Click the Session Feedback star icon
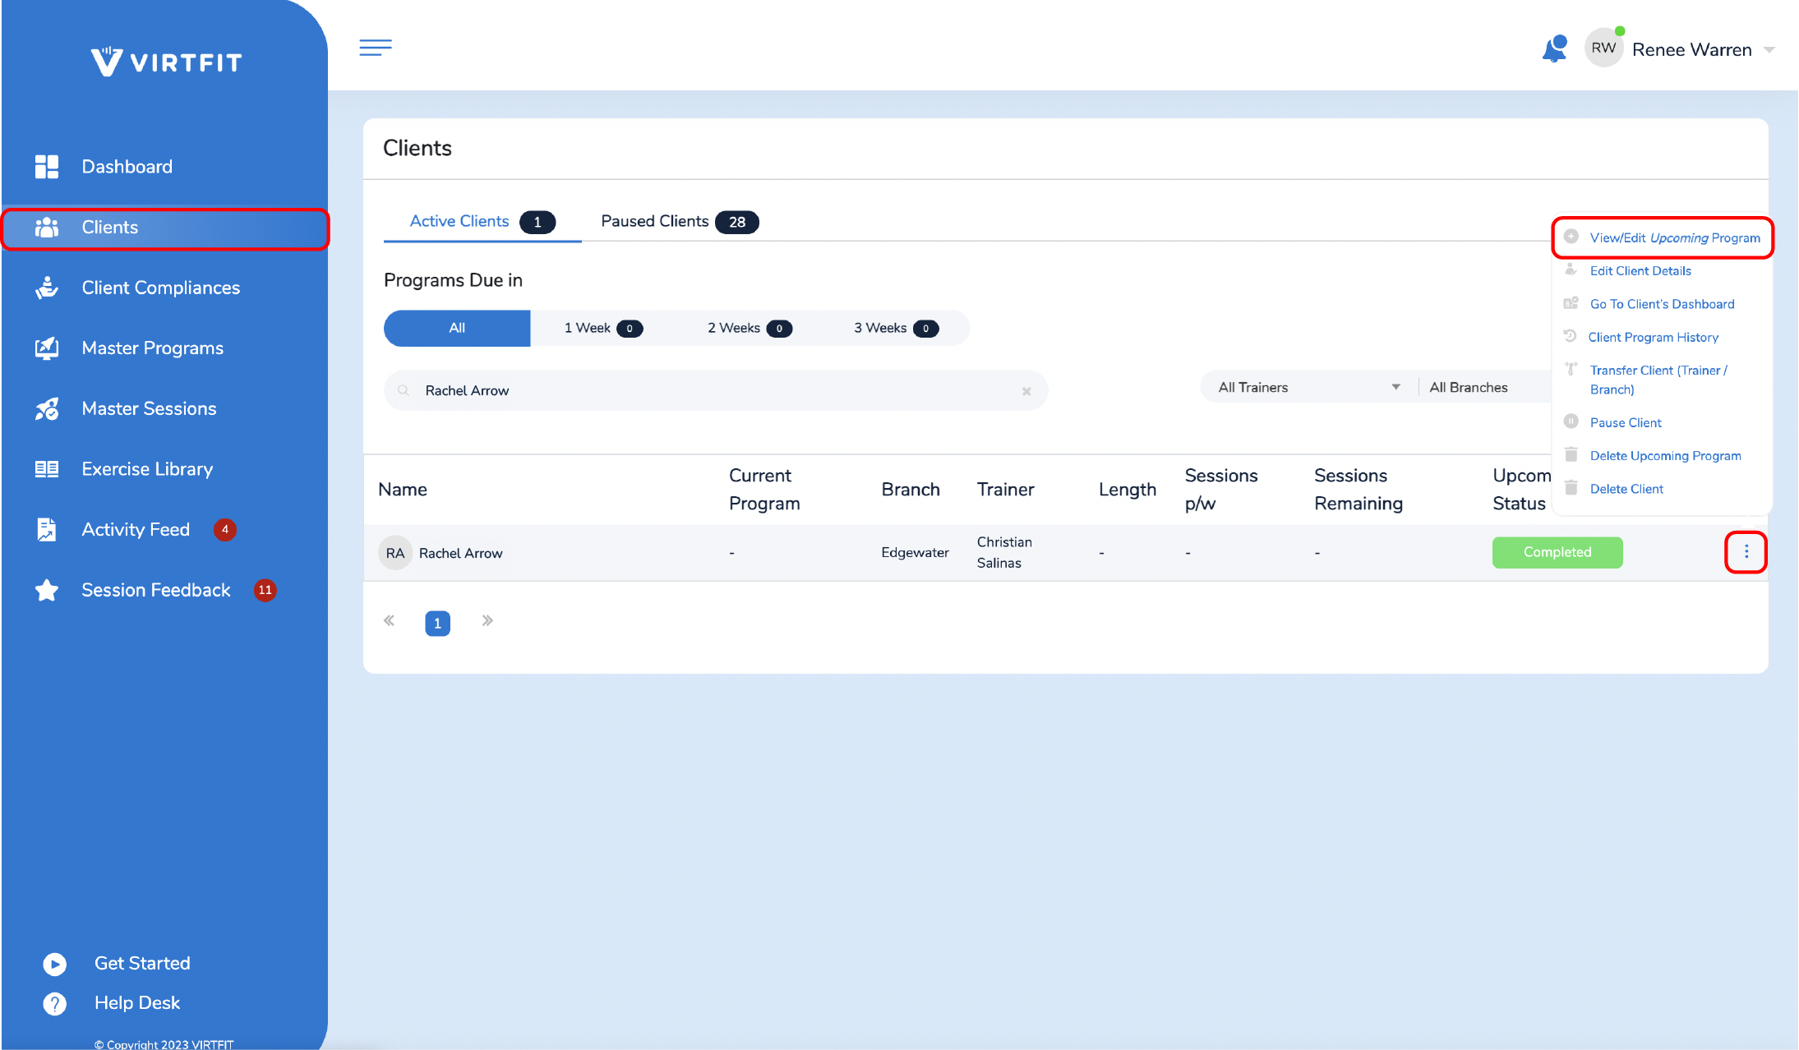 pyautogui.click(x=47, y=590)
